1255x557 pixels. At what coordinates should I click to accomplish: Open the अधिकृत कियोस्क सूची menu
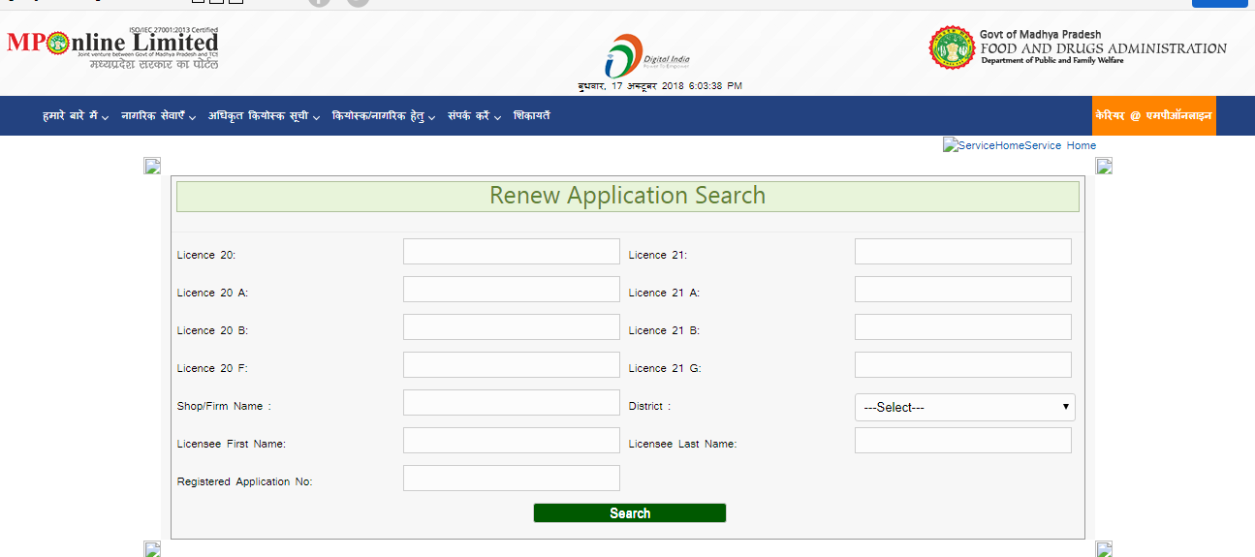pos(264,116)
